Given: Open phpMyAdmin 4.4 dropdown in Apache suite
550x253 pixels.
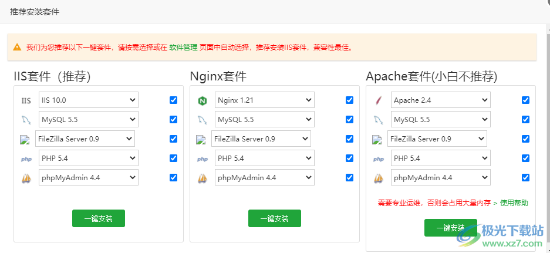Looking at the screenshot, I should 441,177.
